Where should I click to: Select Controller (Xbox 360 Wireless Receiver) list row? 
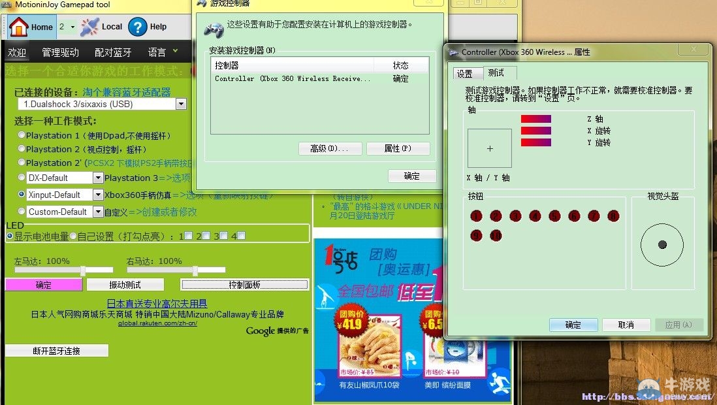coord(319,78)
